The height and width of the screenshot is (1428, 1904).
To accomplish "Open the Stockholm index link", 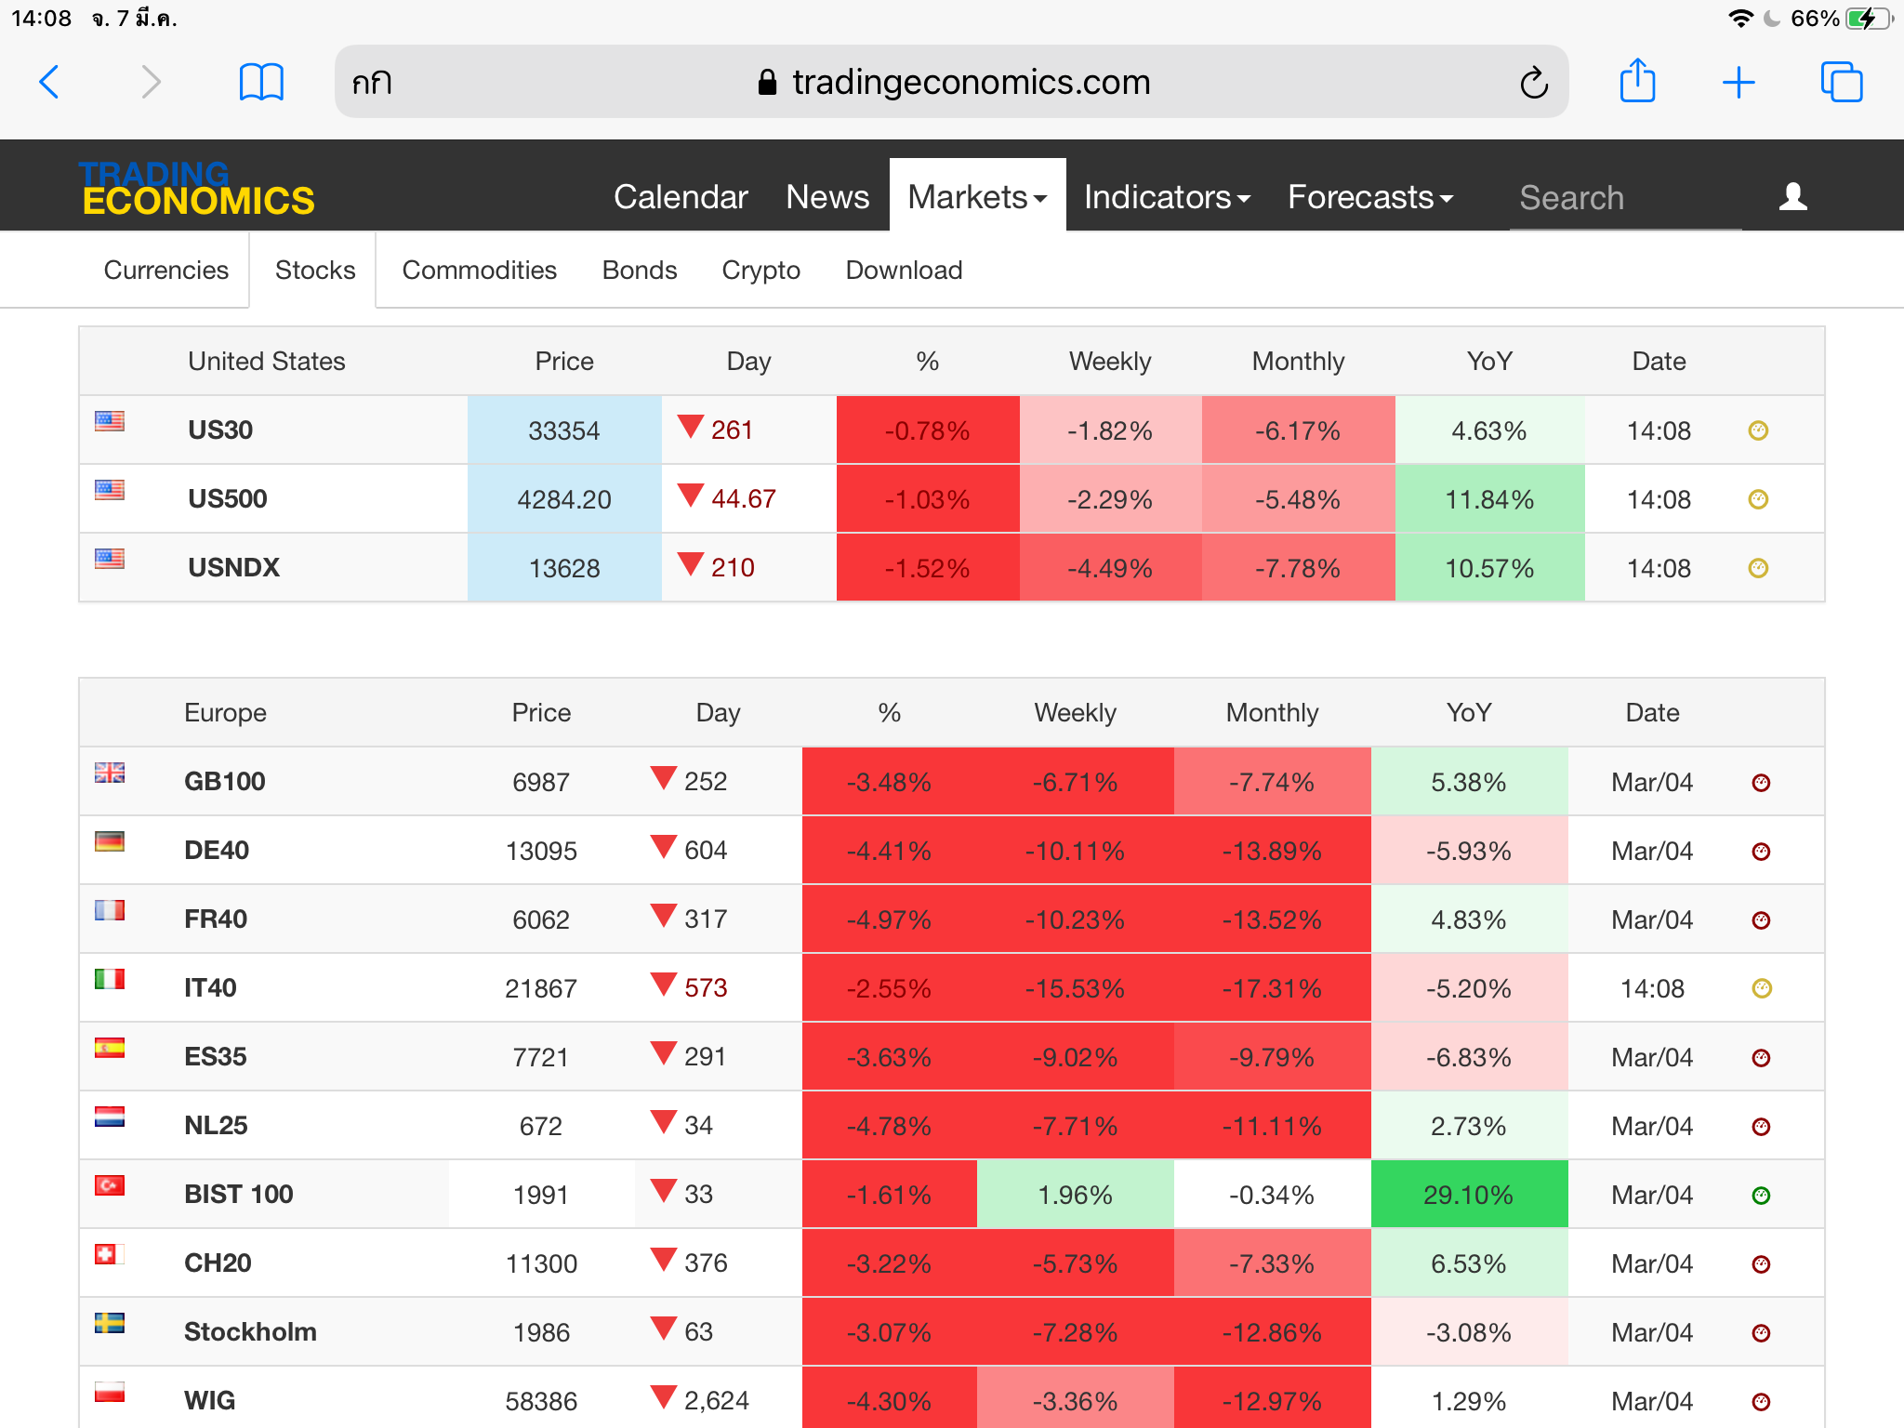I will coord(250,1331).
